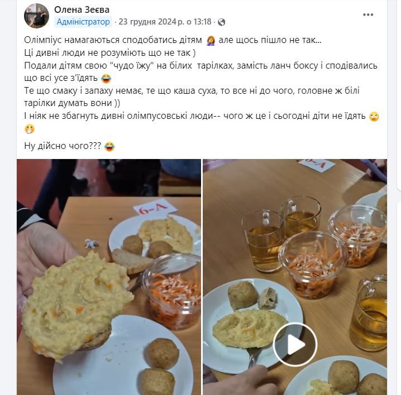The height and width of the screenshot is (395, 401).
Task: Click the sentence starting 'Подали дітям свою'
Action: click(200, 71)
